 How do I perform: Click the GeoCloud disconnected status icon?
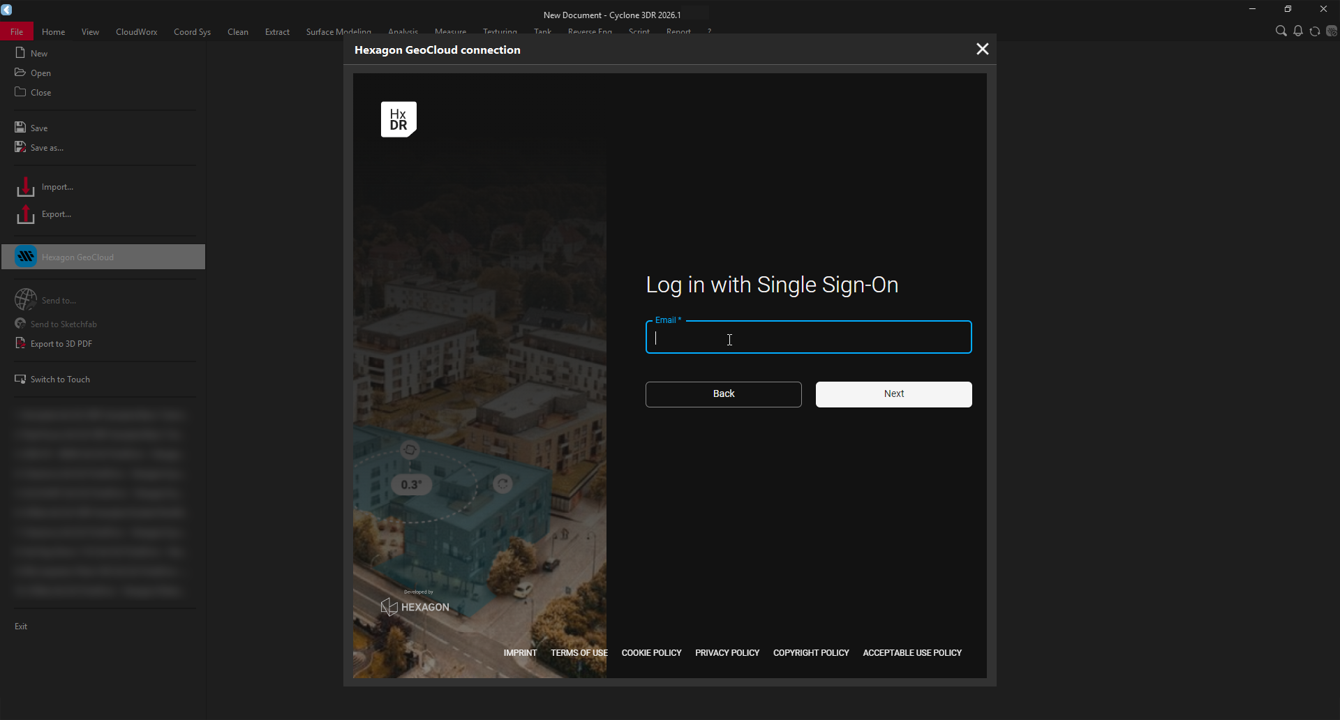point(1332,31)
